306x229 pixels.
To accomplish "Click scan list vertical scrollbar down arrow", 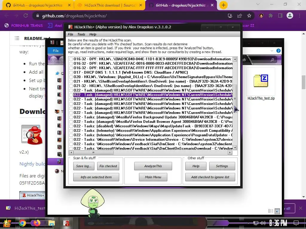I will 235,148.
